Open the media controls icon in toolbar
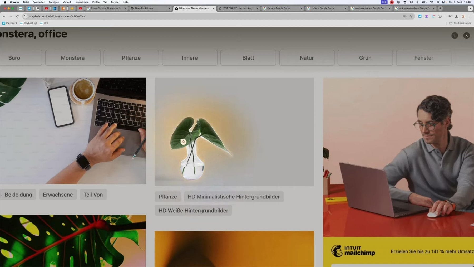This screenshot has width=474, height=267. pos(450,16)
